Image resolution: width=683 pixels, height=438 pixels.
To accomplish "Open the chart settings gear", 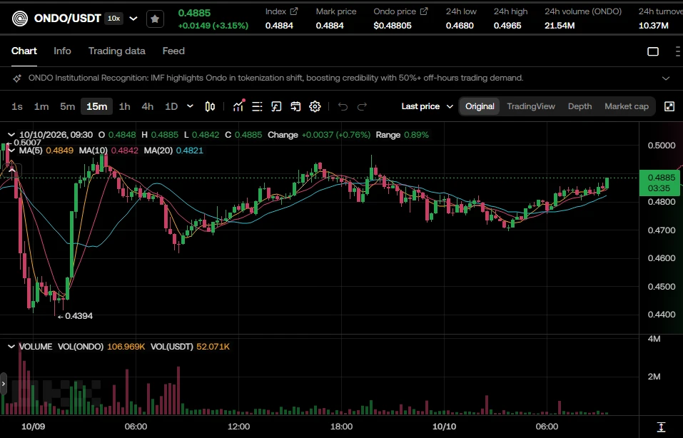I will point(315,107).
